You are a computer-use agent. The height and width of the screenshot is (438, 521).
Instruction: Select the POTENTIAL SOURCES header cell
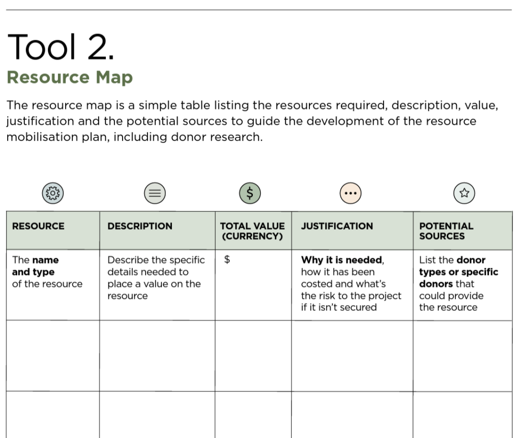point(446,231)
